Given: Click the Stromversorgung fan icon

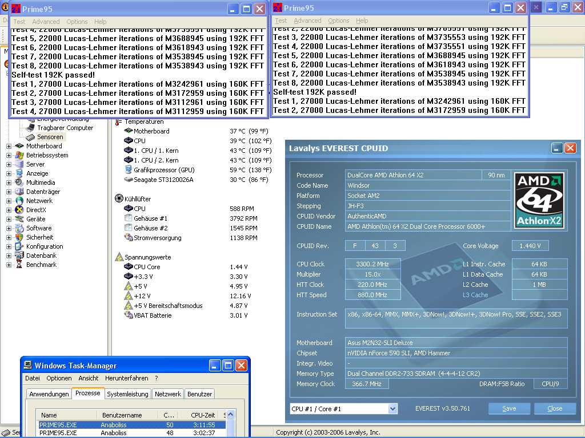Looking at the screenshot, I should pyautogui.click(x=129, y=238).
